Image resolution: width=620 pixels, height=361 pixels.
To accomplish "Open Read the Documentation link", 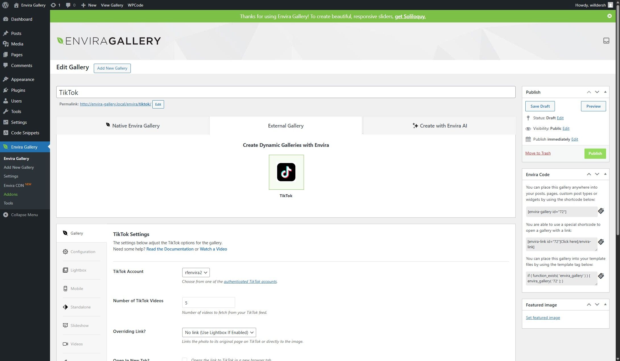I will [170, 249].
